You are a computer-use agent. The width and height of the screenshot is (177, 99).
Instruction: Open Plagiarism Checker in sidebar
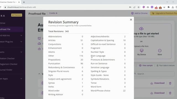pos(9,64)
